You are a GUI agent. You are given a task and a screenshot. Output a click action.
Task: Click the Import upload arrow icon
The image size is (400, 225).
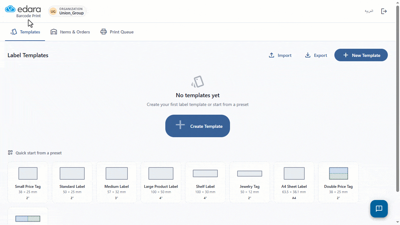272,55
